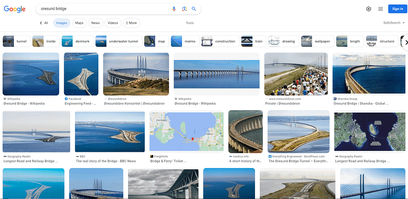Open the settings gear icon

tap(368, 9)
